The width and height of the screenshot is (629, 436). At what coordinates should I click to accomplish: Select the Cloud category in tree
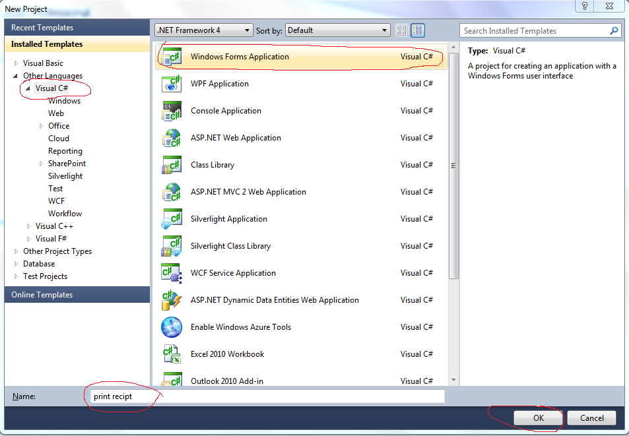point(59,139)
